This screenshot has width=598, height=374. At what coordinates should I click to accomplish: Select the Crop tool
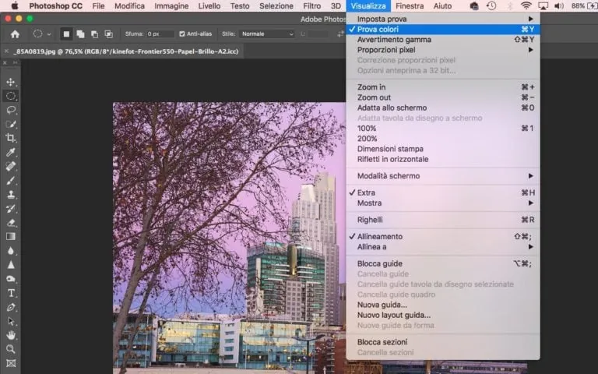click(x=11, y=138)
